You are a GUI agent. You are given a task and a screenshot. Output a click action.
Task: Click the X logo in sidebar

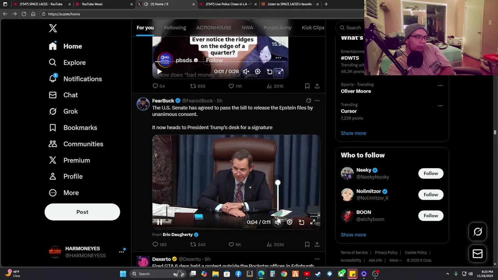53,28
